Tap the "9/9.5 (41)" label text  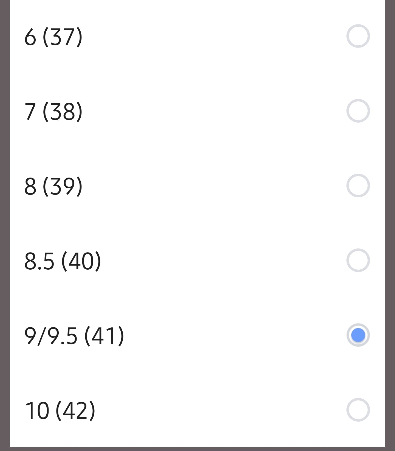[74, 336]
